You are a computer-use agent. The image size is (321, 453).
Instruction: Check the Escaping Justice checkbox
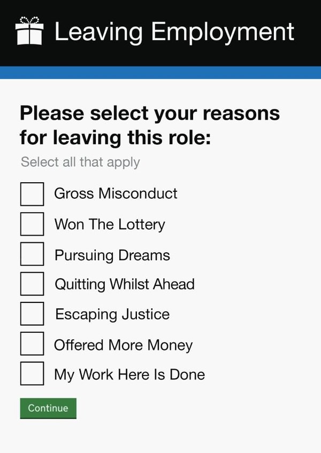click(x=32, y=314)
